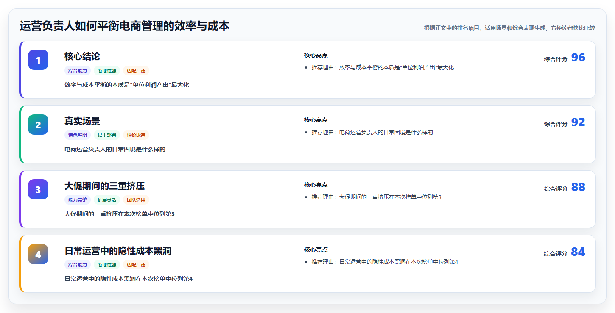Click bold summary 日常运营中的隐性成本黑洞在本次榜单中位列第4
The height and width of the screenshot is (313, 615).
click(129, 279)
